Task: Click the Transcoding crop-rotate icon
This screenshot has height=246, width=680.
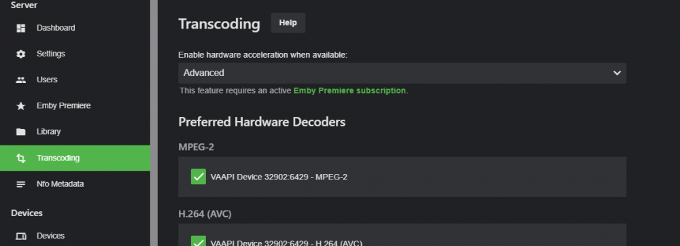Action: (21, 158)
